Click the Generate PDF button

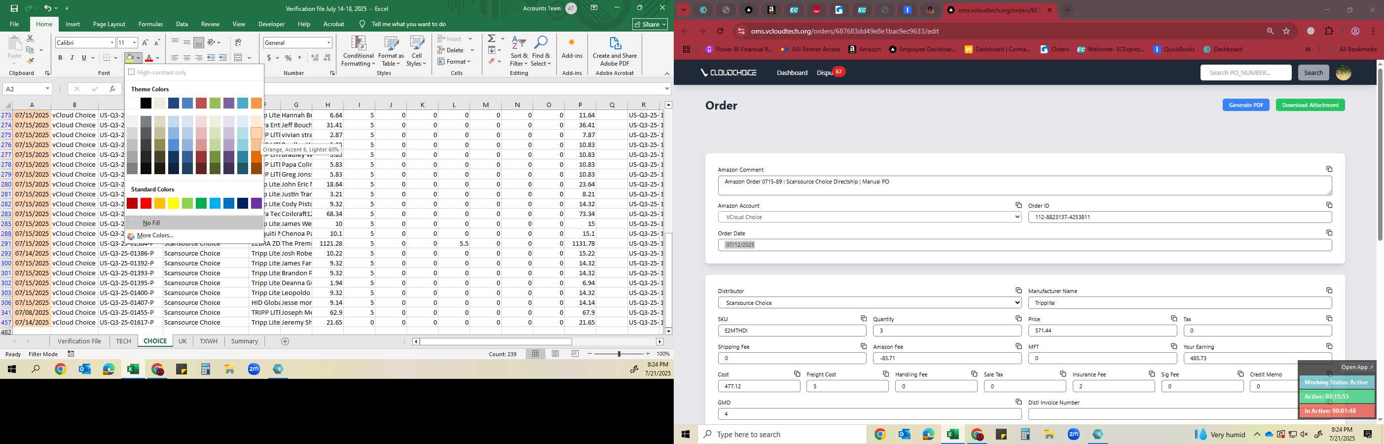(x=1245, y=106)
